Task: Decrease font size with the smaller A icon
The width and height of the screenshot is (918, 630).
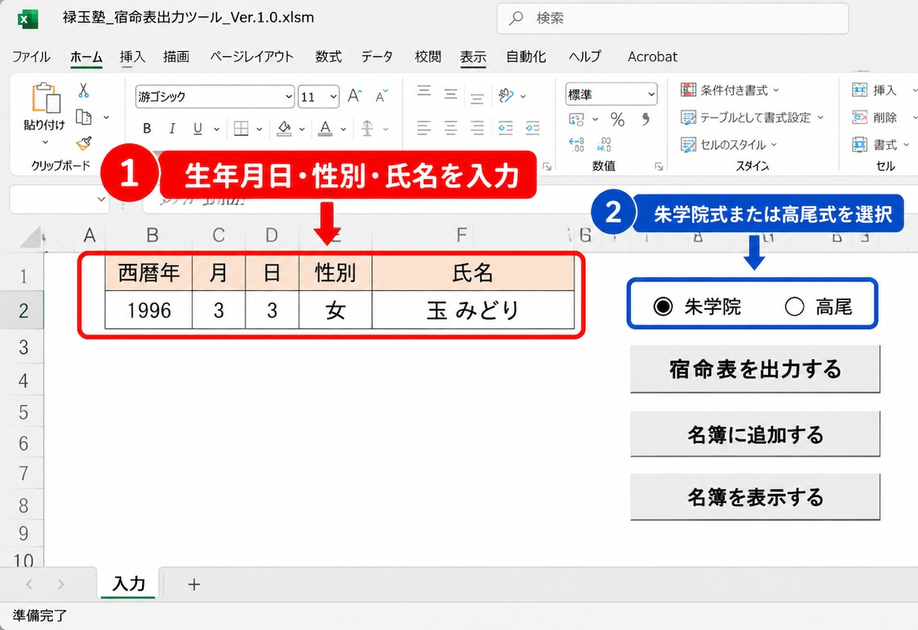Action: click(381, 96)
